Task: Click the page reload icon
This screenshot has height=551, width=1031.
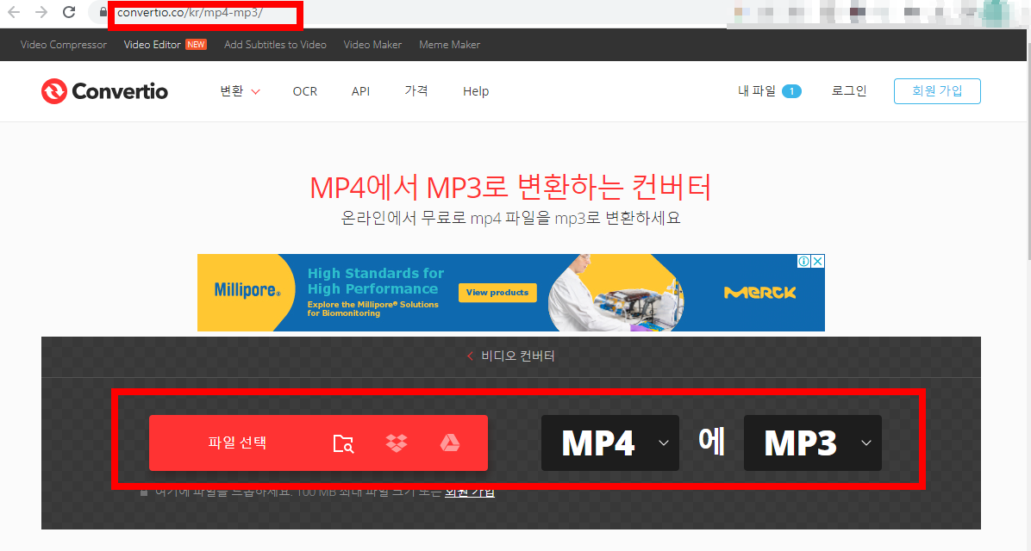Action: (x=68, y=12)
